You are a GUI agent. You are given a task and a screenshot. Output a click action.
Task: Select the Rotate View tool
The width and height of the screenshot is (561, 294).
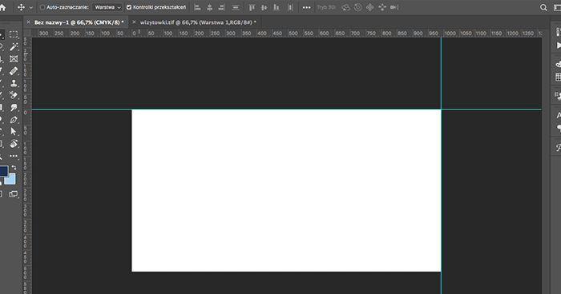(14, 144)
